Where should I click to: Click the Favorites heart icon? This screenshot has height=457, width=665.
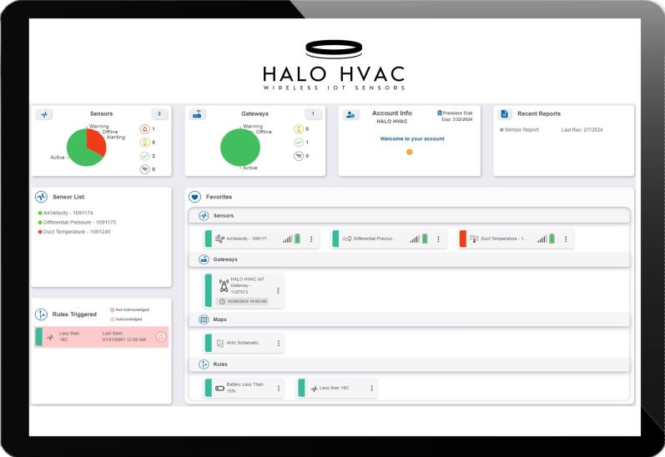click(x=194, y=197)
